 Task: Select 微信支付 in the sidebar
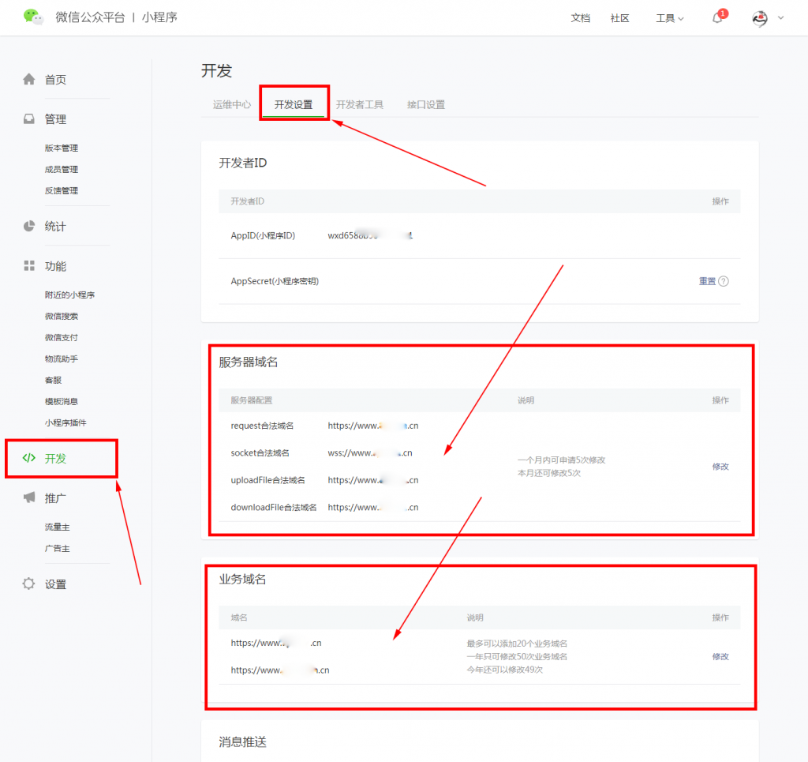point(62,338)
